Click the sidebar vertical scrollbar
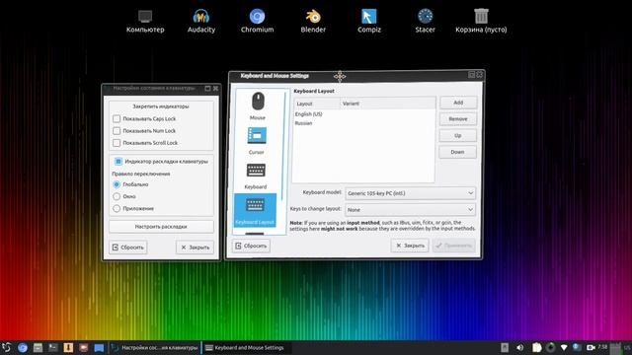Image resolution: width=632 pixels, height=355 pixels. coord(283,145)
